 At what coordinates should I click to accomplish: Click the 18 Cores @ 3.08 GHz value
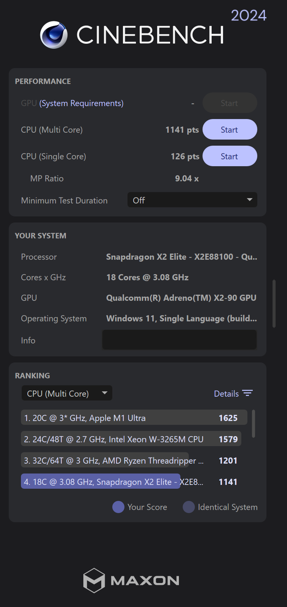point(148,277)
